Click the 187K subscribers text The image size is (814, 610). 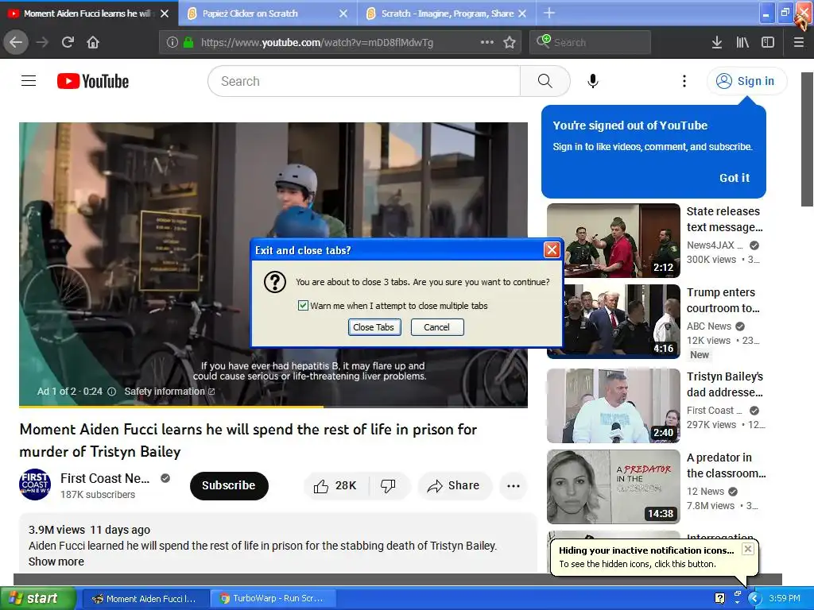(98, 495)
